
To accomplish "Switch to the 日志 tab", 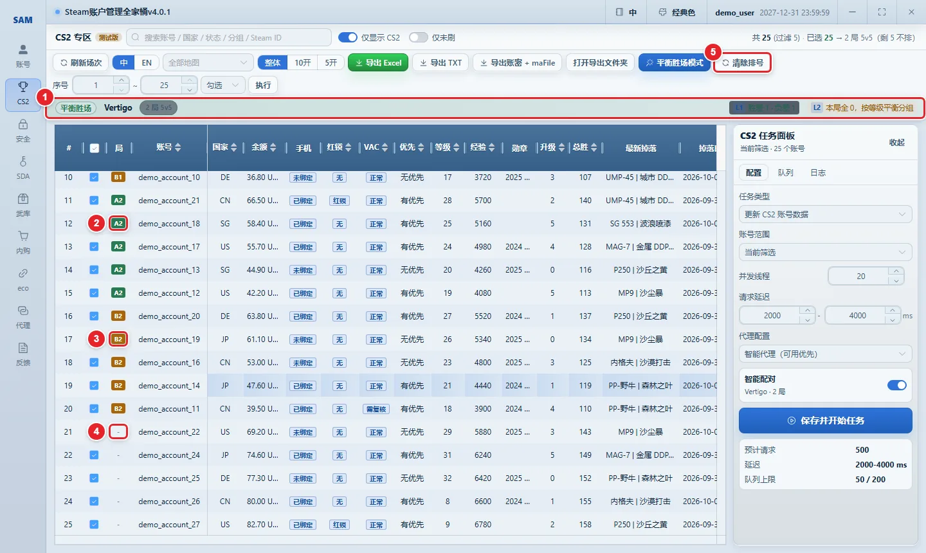I will (817, 172).
